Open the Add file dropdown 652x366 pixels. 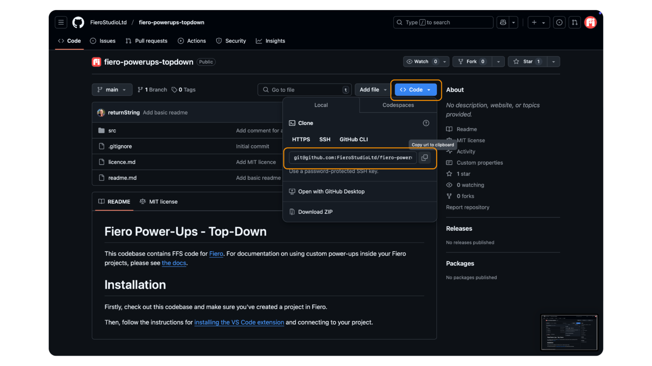373,89
